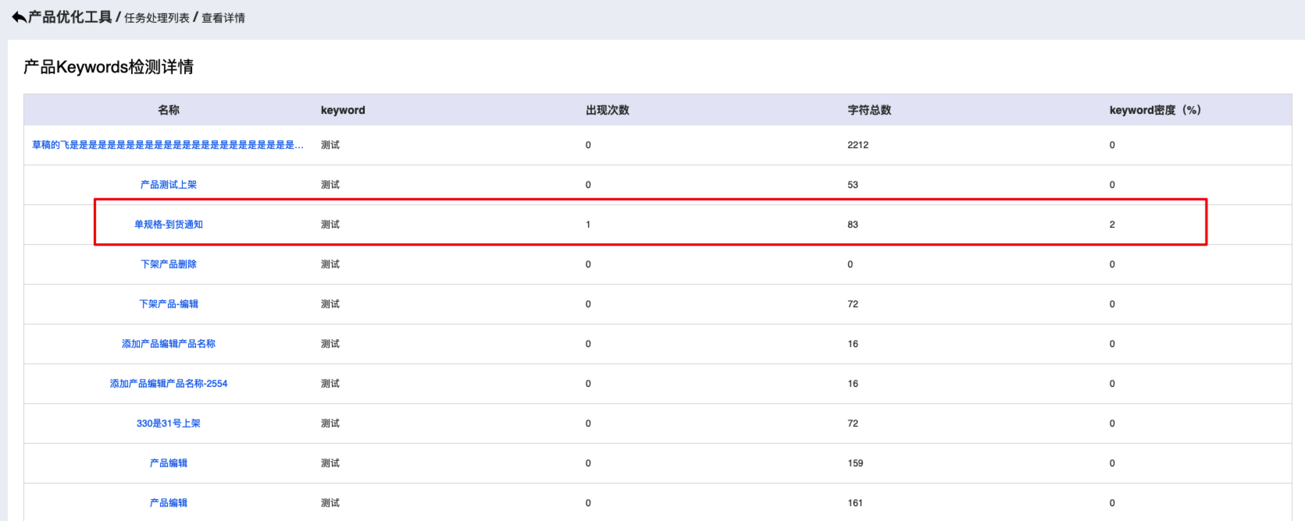Click the character count 83
The height and width of the screenshot is (521, 1305).
coord(853,224)
